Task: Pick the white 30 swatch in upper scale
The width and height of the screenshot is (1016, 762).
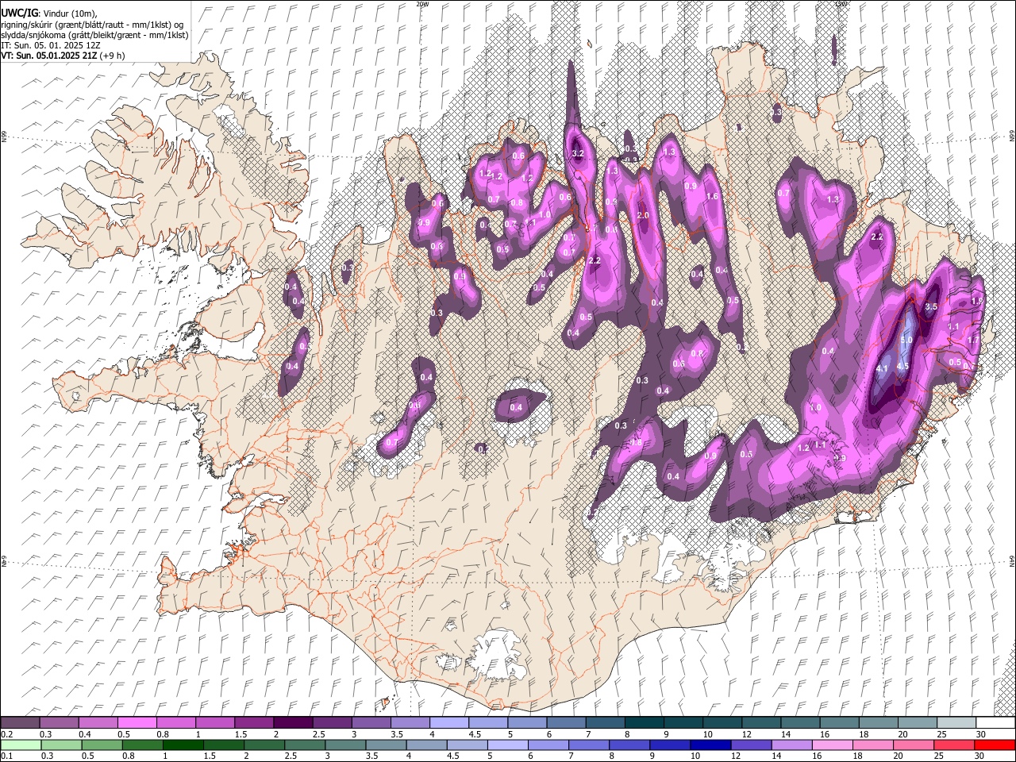Action: (x=995, y=723)
